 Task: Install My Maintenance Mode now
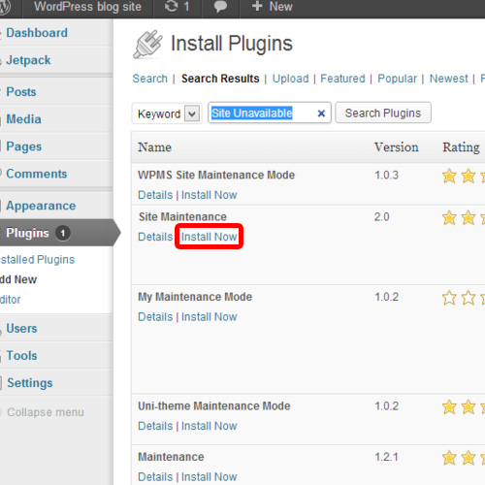coord(210,317)
